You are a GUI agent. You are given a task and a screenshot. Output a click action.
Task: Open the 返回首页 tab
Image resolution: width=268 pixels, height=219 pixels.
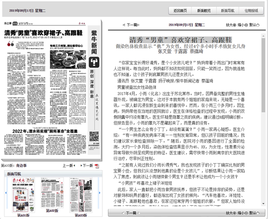[x=180, y=10]
